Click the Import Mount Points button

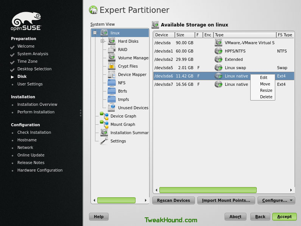[x=226, y=200]
